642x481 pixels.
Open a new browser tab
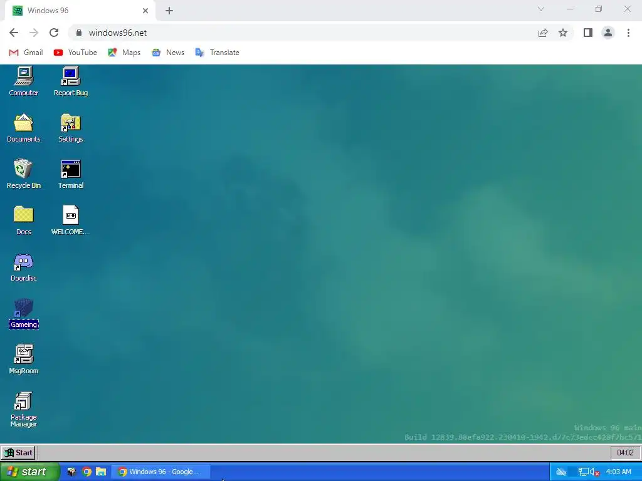point(169,11)
